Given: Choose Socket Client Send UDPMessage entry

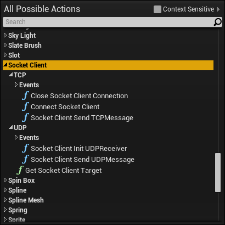Looking at the screenshot, I should [x=82, y=160].
